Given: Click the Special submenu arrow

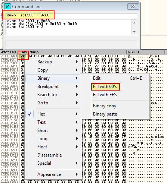Looking at the screenshot, I should tap(77, 163).
